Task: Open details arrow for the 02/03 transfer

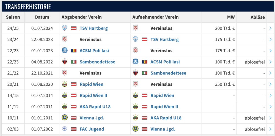Action: pyautogui.click(x=271, y=129)
